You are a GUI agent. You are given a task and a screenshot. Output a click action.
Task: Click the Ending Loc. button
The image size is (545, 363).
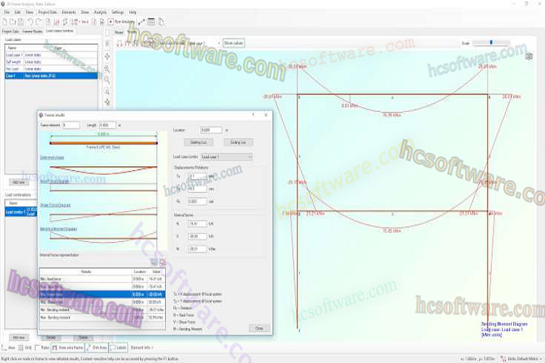pos(238,142)
